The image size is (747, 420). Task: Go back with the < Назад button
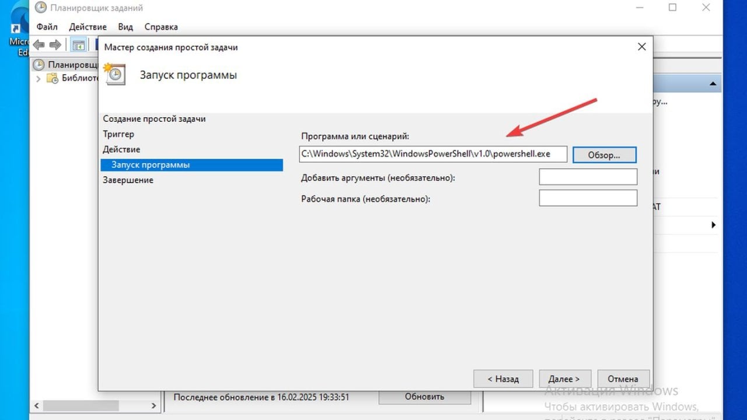click(x=502, y=379)
